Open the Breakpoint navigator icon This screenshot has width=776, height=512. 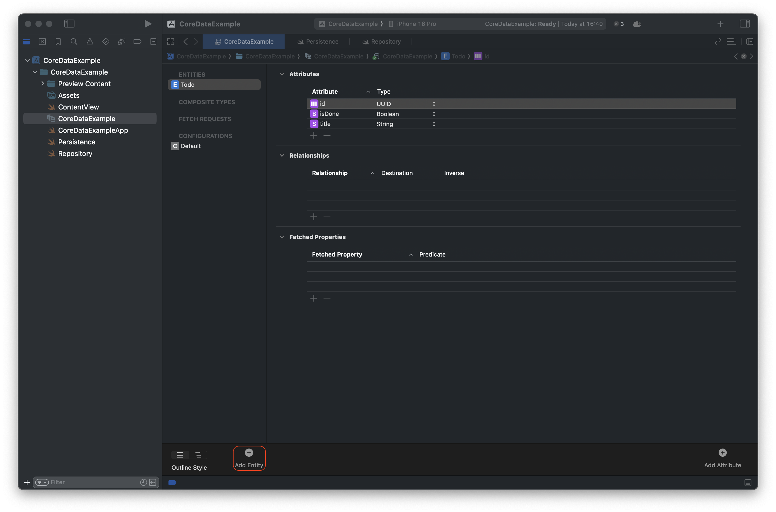138,42
